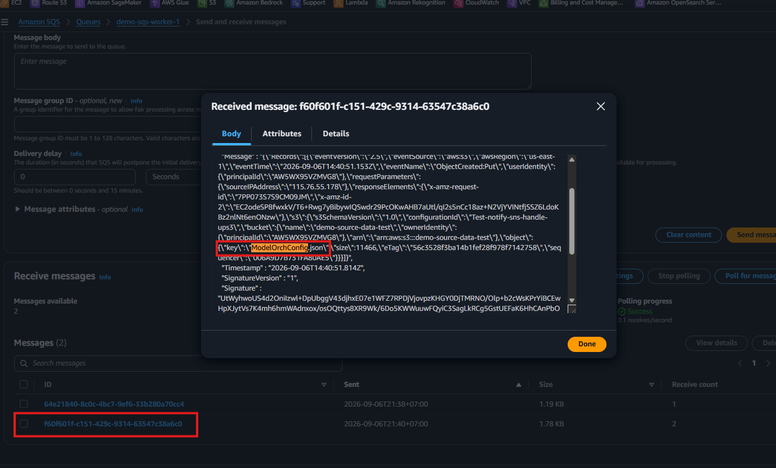This screenshot has width=776, height=468.
Task: Click the View details button
Action: [716, 343]
